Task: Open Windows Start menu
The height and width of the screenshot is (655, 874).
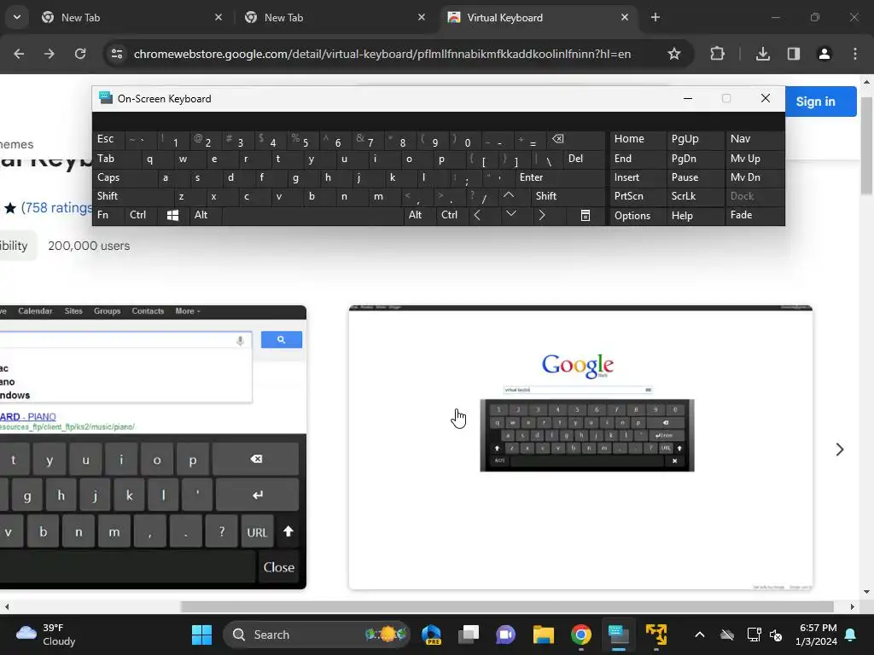Action: [x=201, y=635]
